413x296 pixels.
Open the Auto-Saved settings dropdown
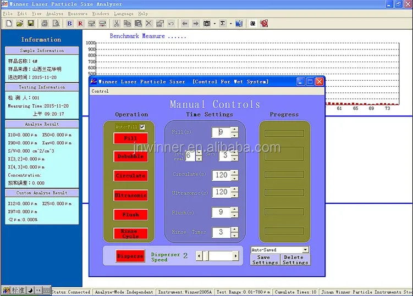point(305,250)
